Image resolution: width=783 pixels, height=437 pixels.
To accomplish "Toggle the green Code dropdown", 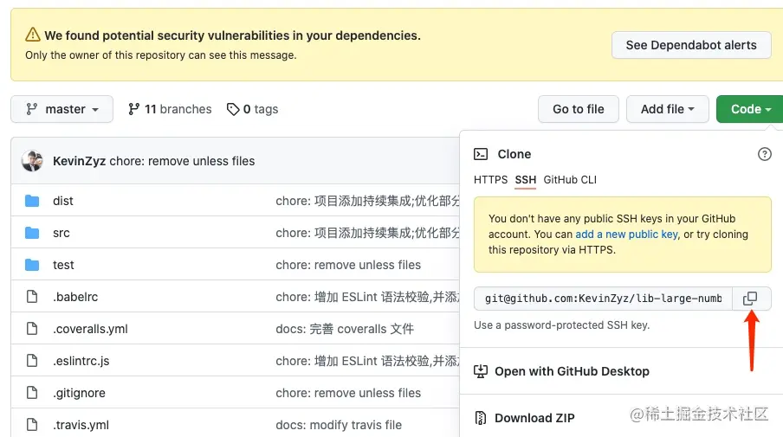I will click(x=750, y=109).
